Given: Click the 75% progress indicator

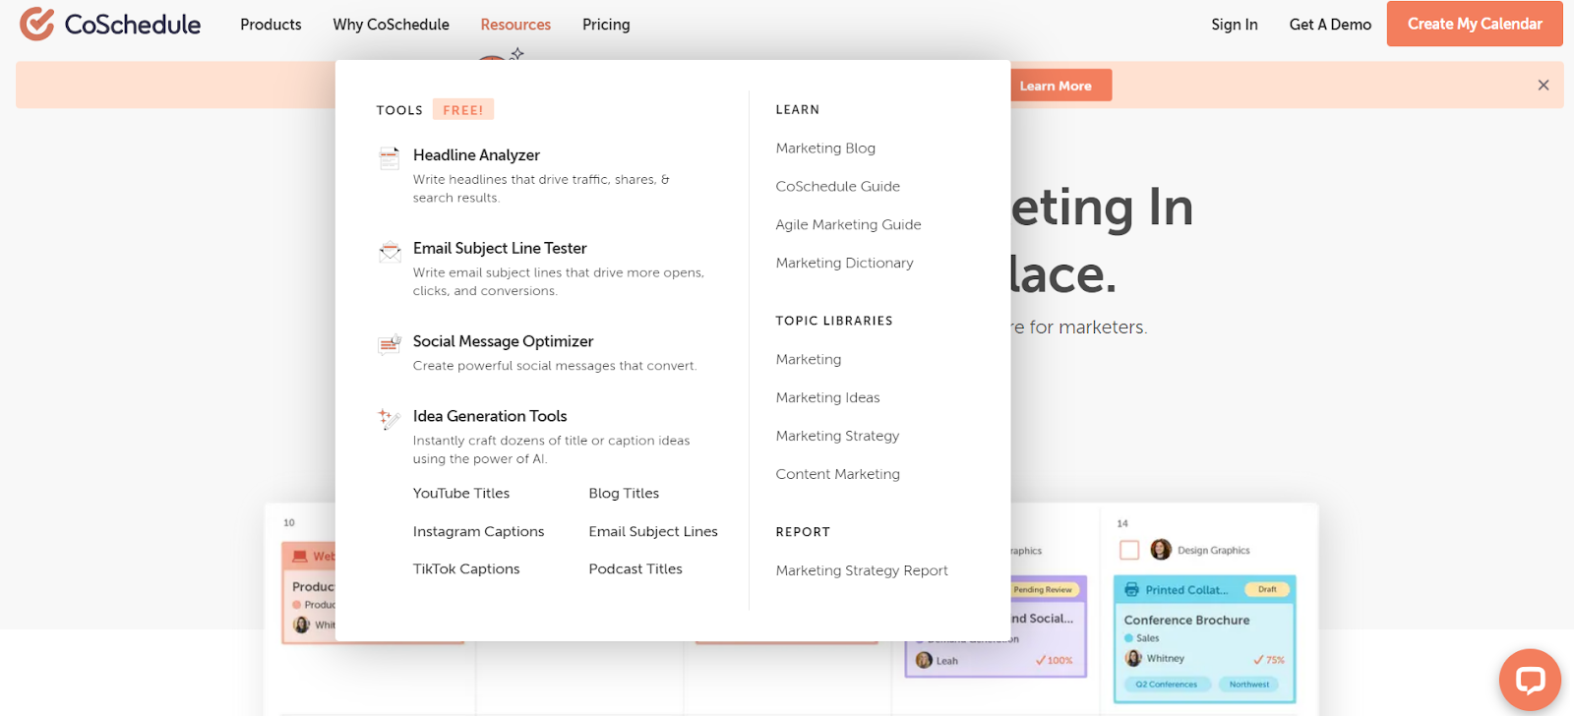Looking at the screenshot, I should coord(1269,659).
